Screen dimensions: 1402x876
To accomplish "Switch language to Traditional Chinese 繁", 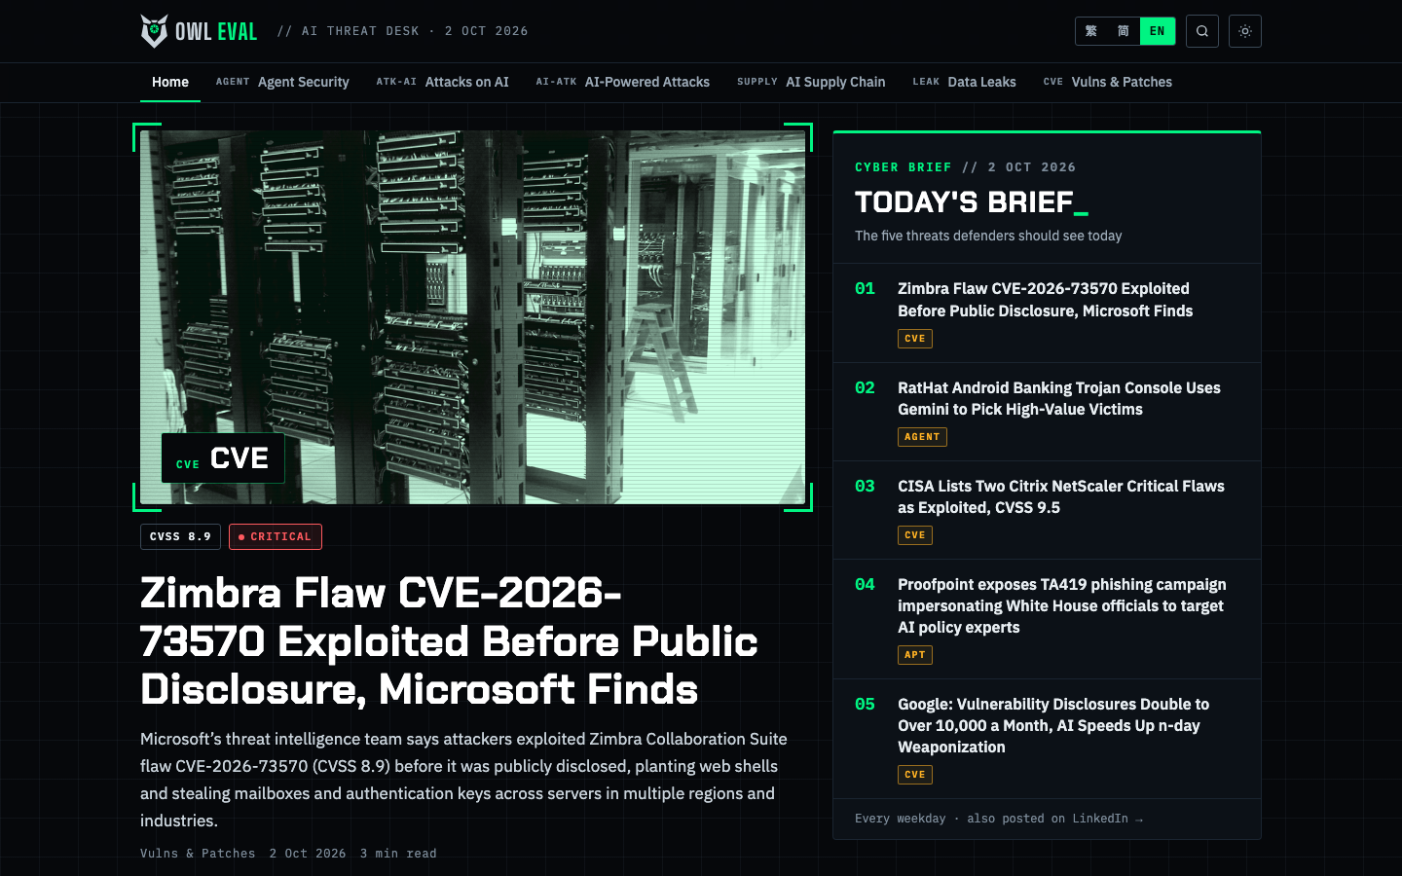I will pyautogui.click(x=1091, y=31).
